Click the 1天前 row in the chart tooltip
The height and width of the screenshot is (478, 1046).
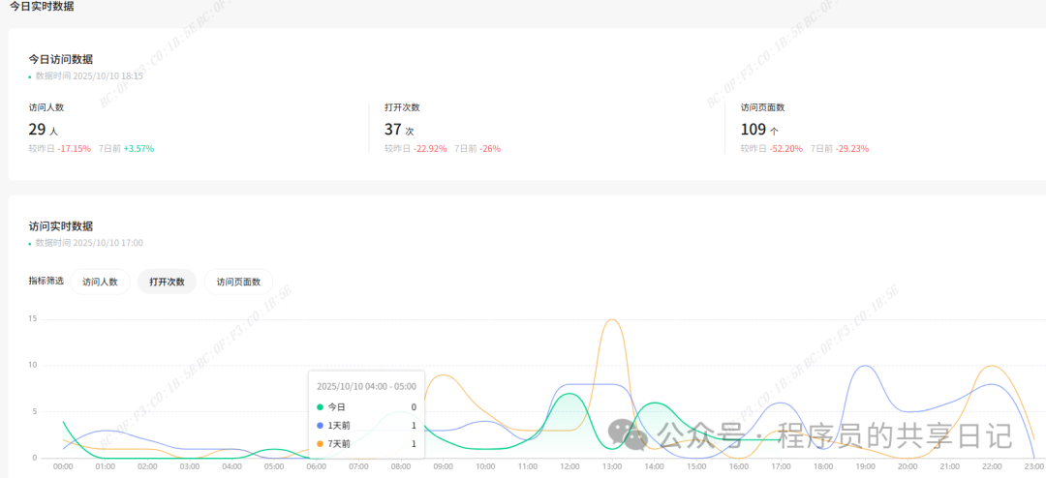(x=366, y=426)
